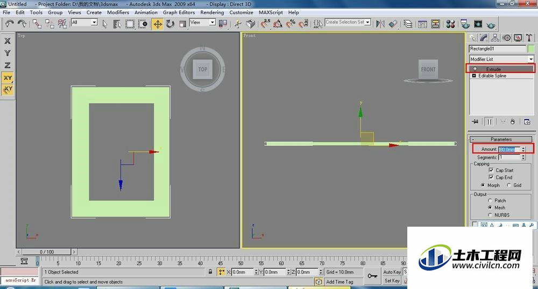This screenshot has width=538, height=289.
Task: Click the Add Time Tag button
Action: [x=339, y=281]
